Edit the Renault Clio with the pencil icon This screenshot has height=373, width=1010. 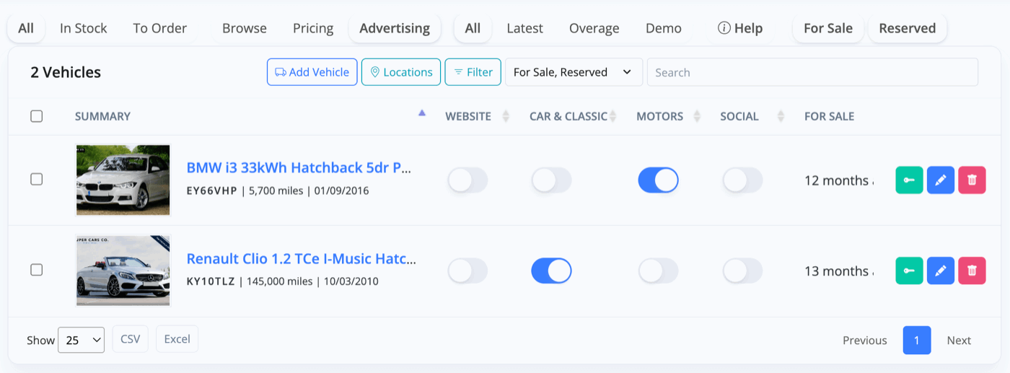tap(940, 271)
